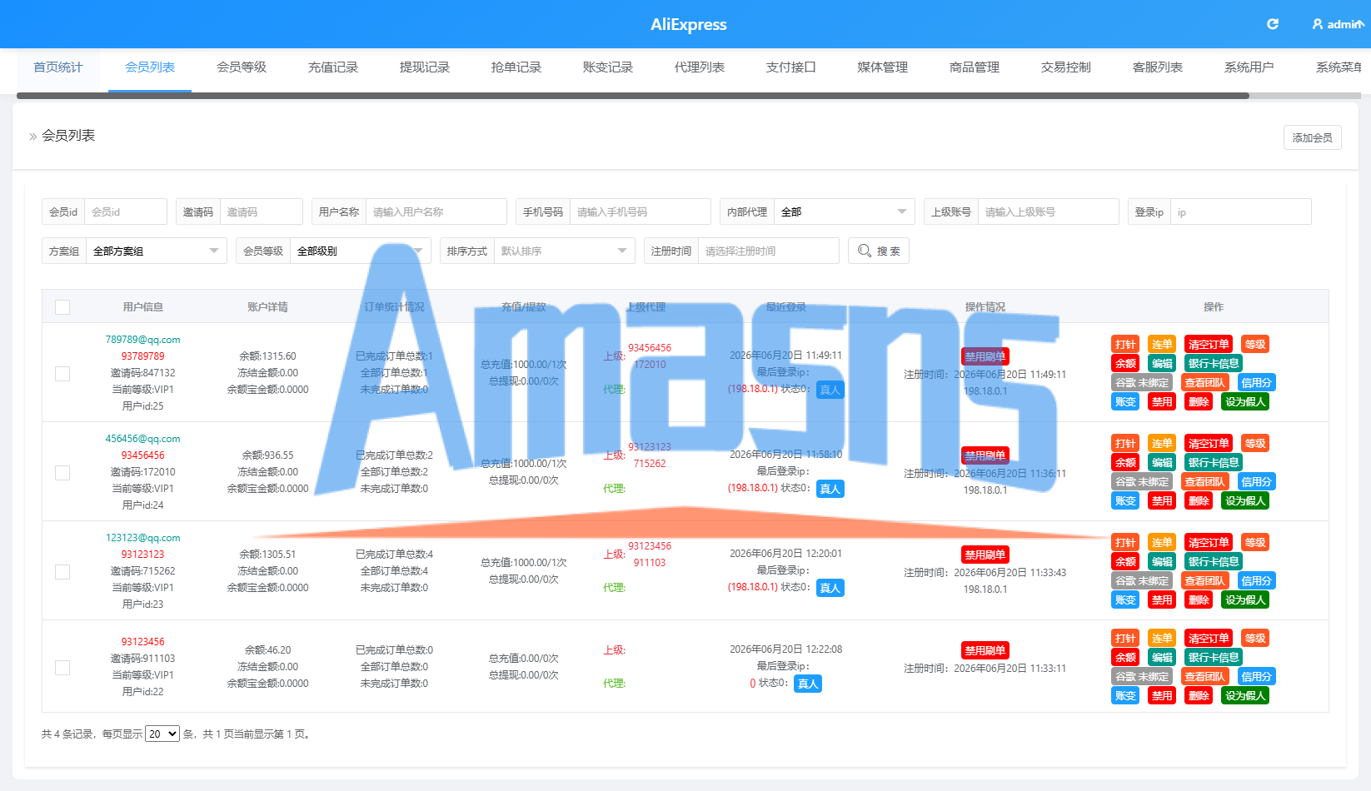Switch to 商品管理 tab
The height and width of the screenshot is (791, 1371).
[x=975, y=67]
